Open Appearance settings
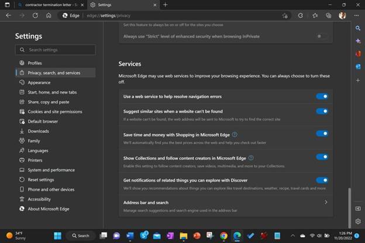This screenshot has width=365, height=243. (x=56, y=82)
